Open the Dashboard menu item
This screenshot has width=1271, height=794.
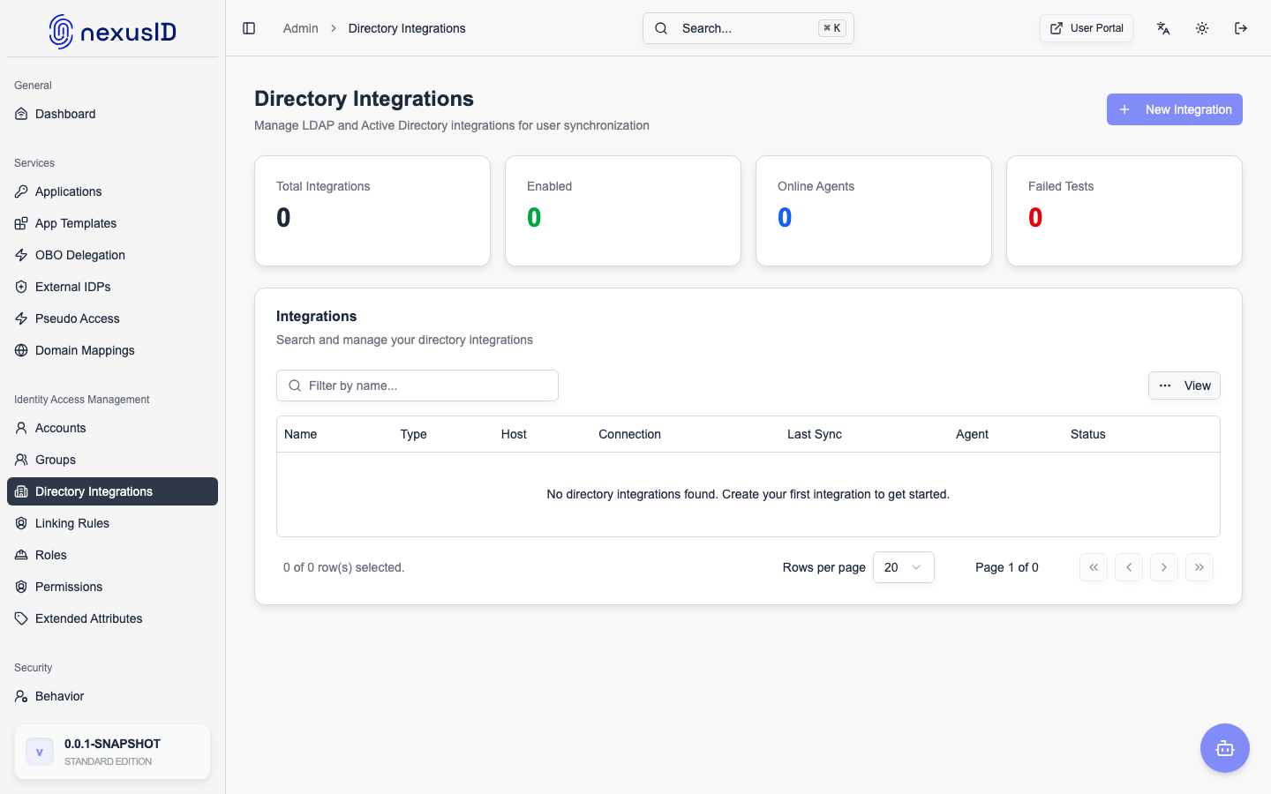[x=112, y=114]
